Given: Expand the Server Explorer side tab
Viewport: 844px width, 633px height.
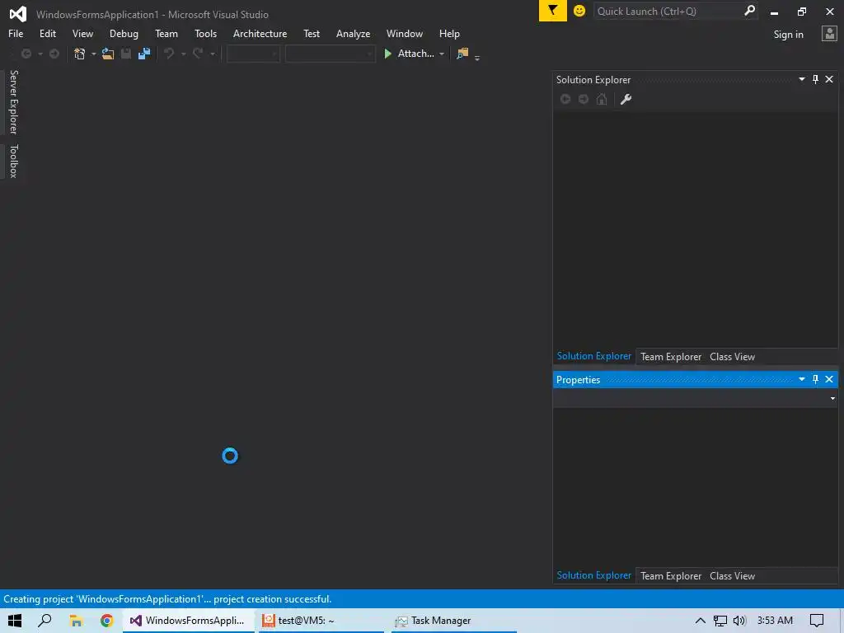Looking at the screenshot, I should coord(13,102).
